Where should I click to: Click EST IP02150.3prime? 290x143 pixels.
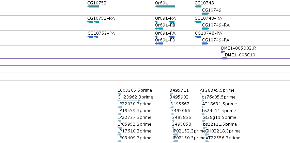pos(175,141)
